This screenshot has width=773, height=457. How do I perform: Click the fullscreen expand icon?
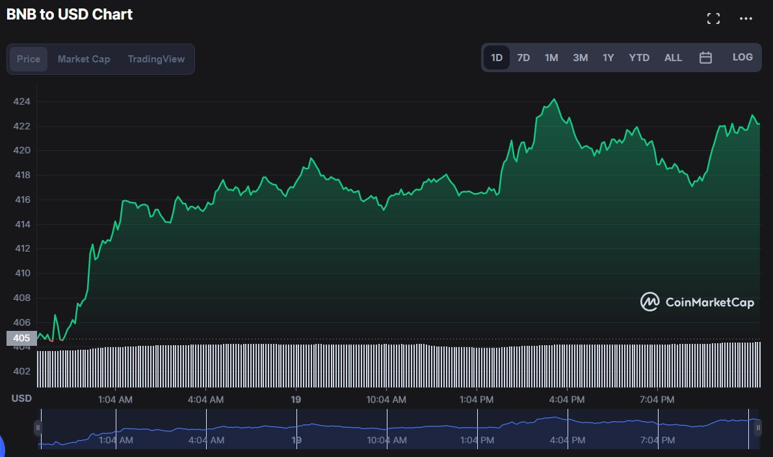click(713, 19)
